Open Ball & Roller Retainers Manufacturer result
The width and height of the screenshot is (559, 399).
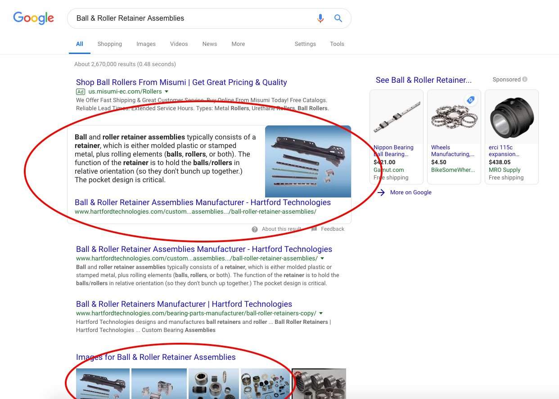click(x=184, y=304)
